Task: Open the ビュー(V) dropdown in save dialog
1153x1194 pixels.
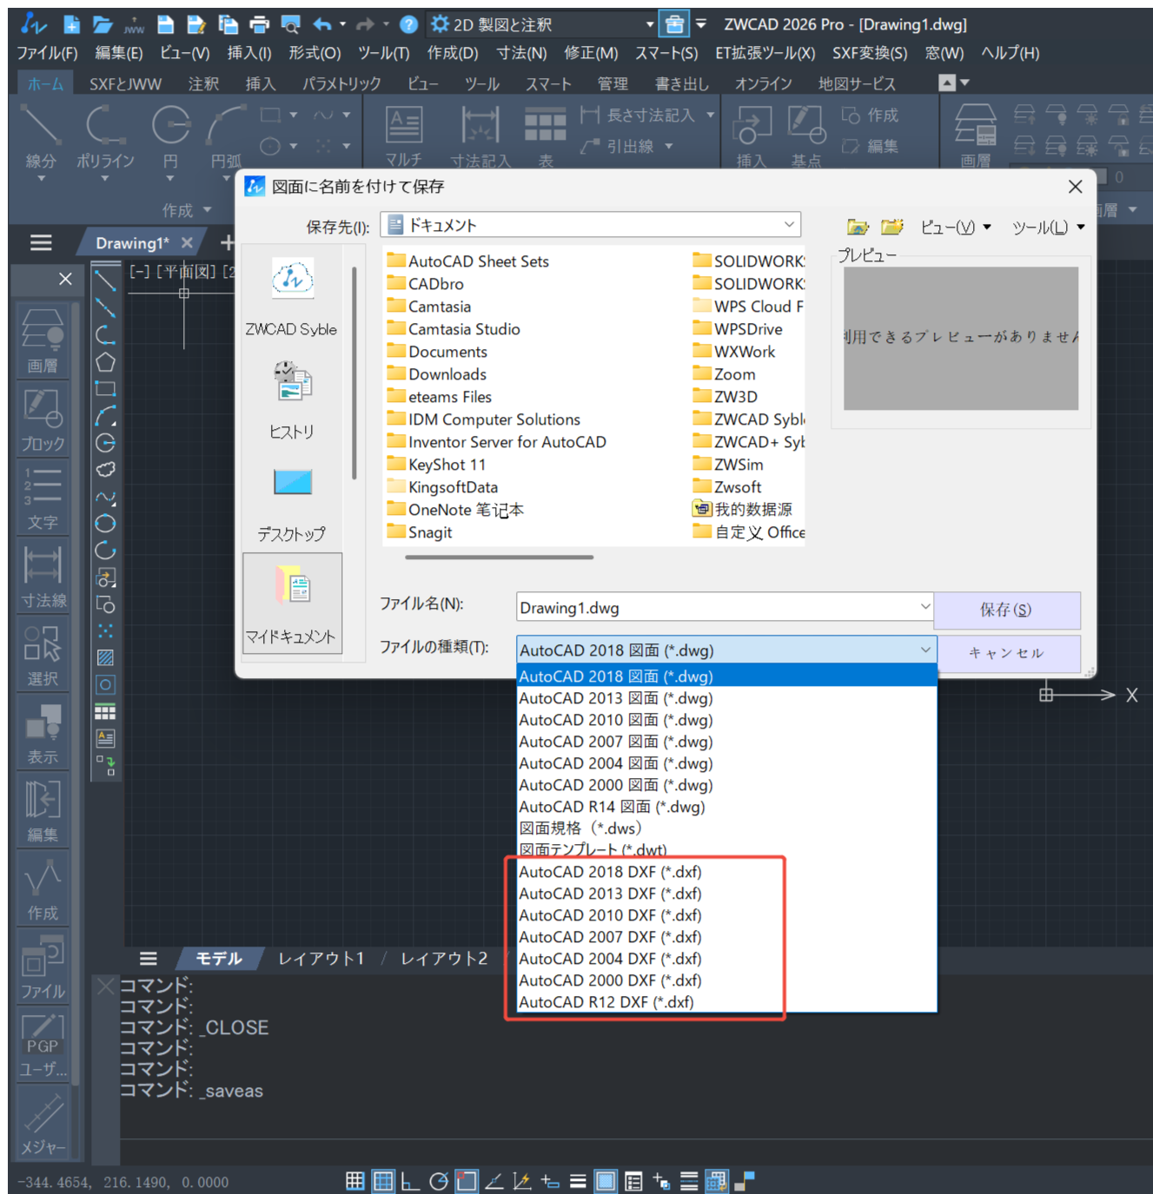Action: coord(956,228)
